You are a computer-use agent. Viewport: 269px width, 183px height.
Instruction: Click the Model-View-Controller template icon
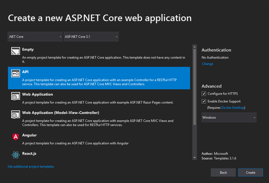tap(15, 114)
